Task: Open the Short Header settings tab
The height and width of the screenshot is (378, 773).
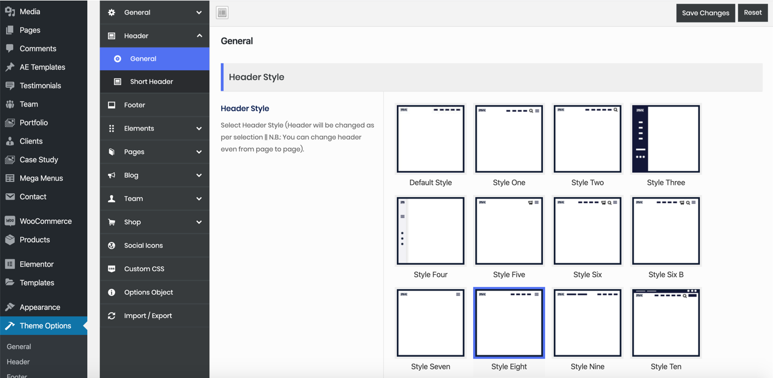Action: click(x=151, y=82)
